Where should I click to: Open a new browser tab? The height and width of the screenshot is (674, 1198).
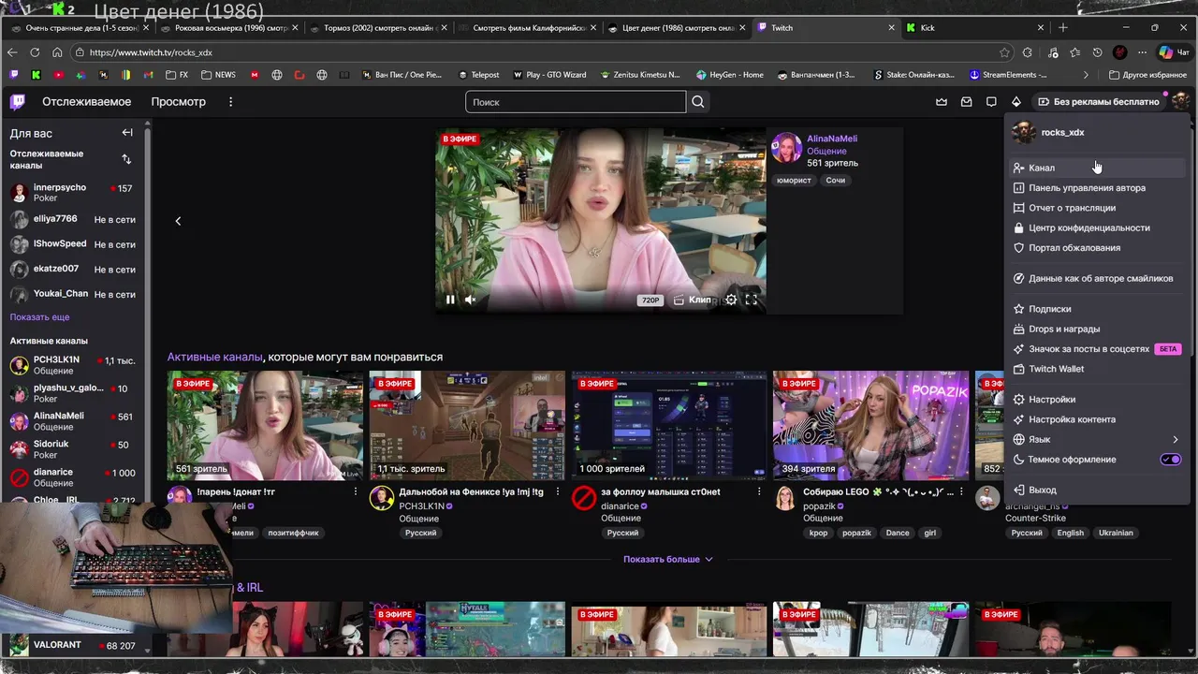pos(1062,28)
